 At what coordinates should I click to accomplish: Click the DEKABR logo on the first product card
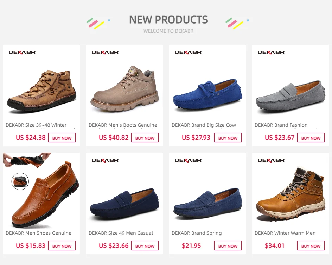22,52
